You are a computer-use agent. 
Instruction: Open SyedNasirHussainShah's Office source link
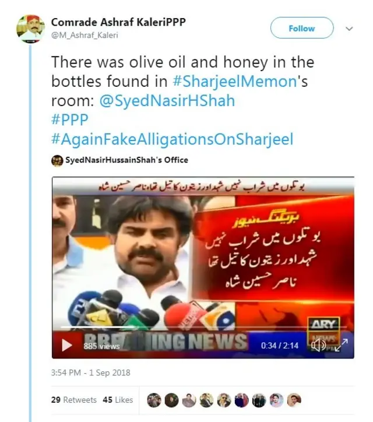click(126, 160)
